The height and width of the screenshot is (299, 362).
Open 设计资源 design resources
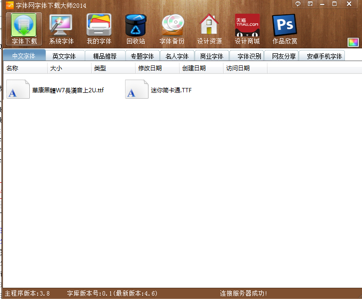pos(210,29)
